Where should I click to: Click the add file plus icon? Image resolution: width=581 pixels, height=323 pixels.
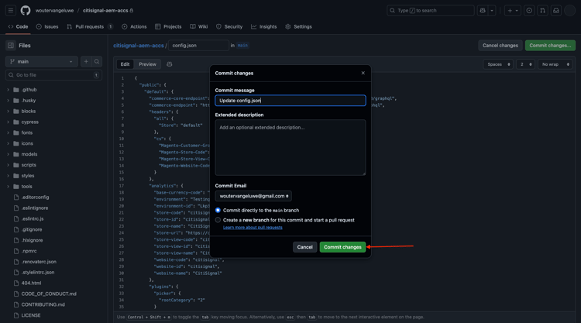point(86,61)
